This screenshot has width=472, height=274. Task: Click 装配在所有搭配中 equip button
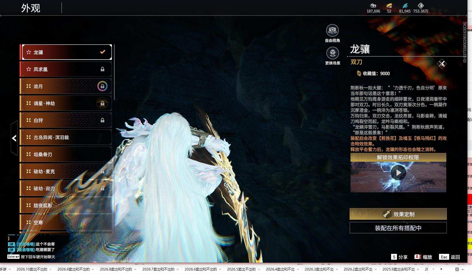[398, 228]
